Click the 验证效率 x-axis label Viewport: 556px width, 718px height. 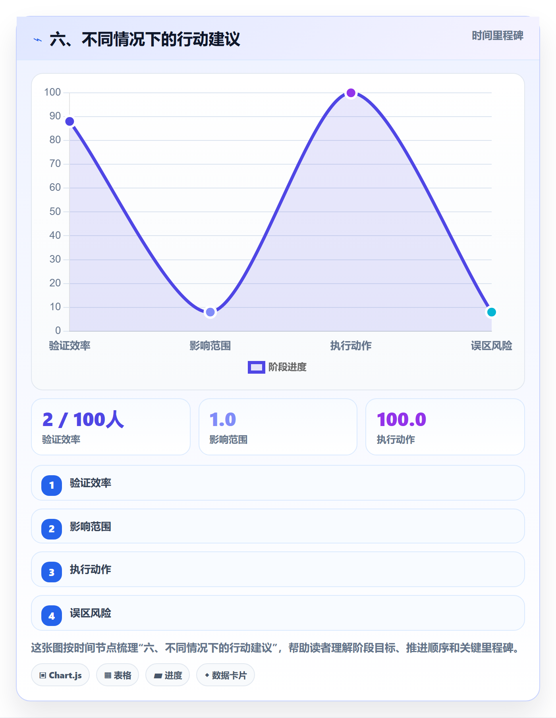(x=69, y=346)
